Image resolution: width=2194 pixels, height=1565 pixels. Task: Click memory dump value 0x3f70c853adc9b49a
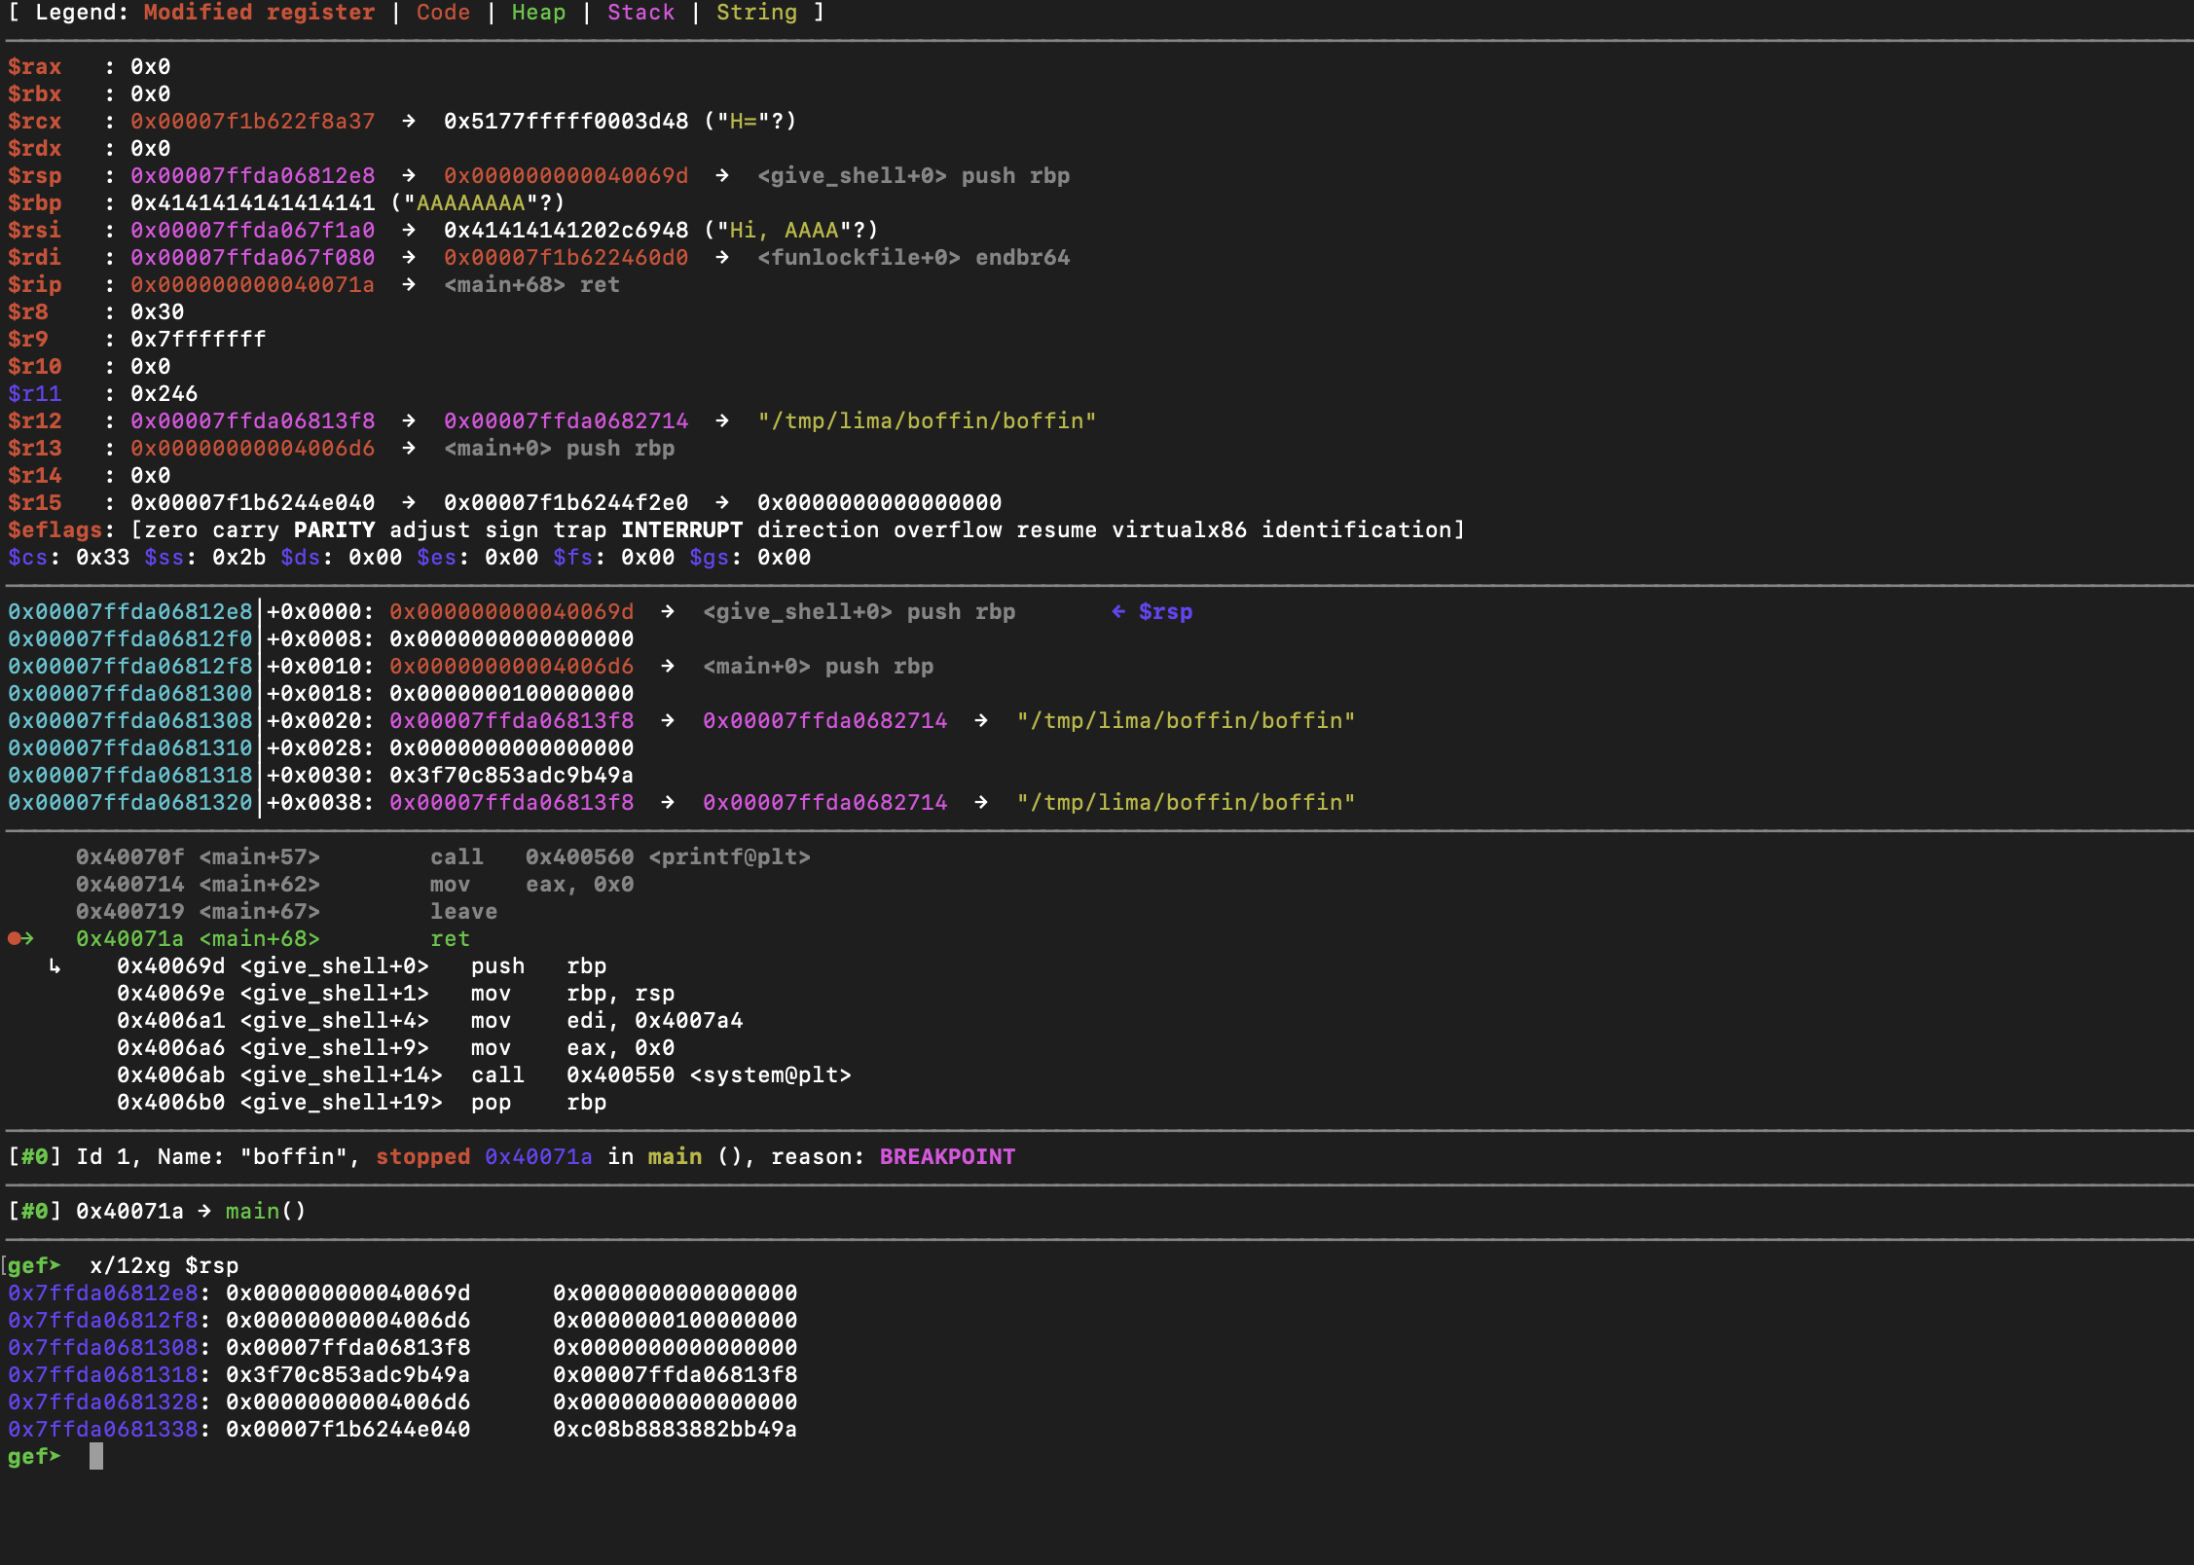click(x=348, y=1375)
